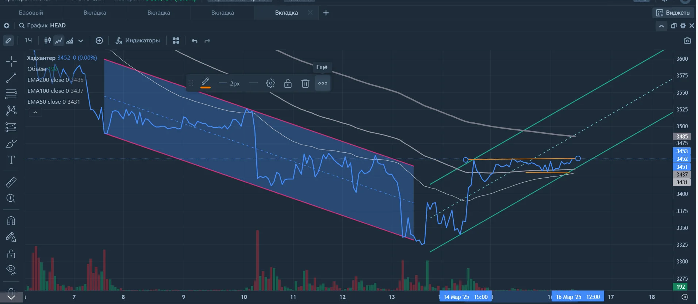Click the 16 Мар '25 12:00 time label
The image size is (698, 304).
578,297
